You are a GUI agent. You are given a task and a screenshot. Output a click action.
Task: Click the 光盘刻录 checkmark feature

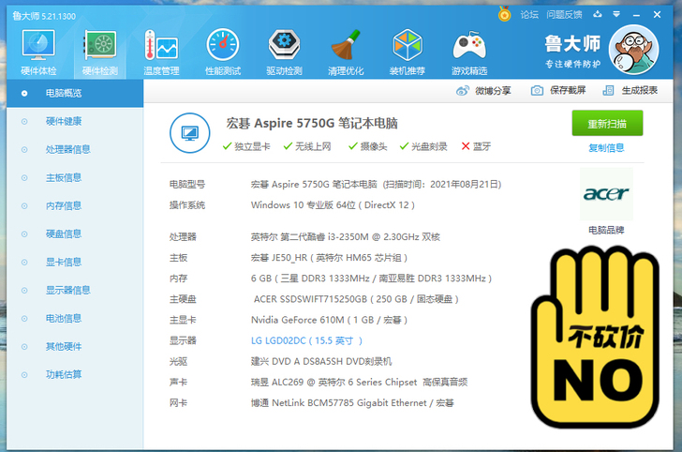tap(423, 146)
